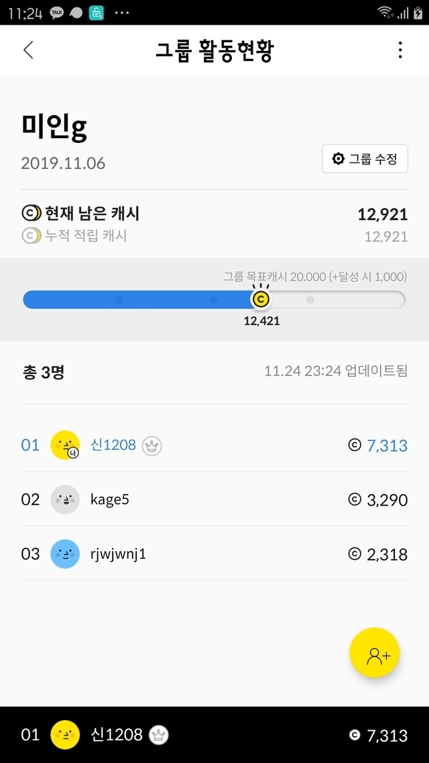Screen dimensions: 429x763
Task: Tap the blue avatar of rjwjwnj1
Action: tap(65, 554)
